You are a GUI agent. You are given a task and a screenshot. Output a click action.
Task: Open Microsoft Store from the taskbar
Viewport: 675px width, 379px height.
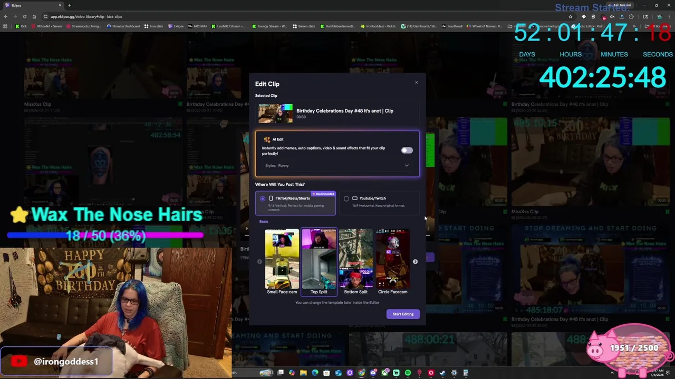tap(326, 373)
